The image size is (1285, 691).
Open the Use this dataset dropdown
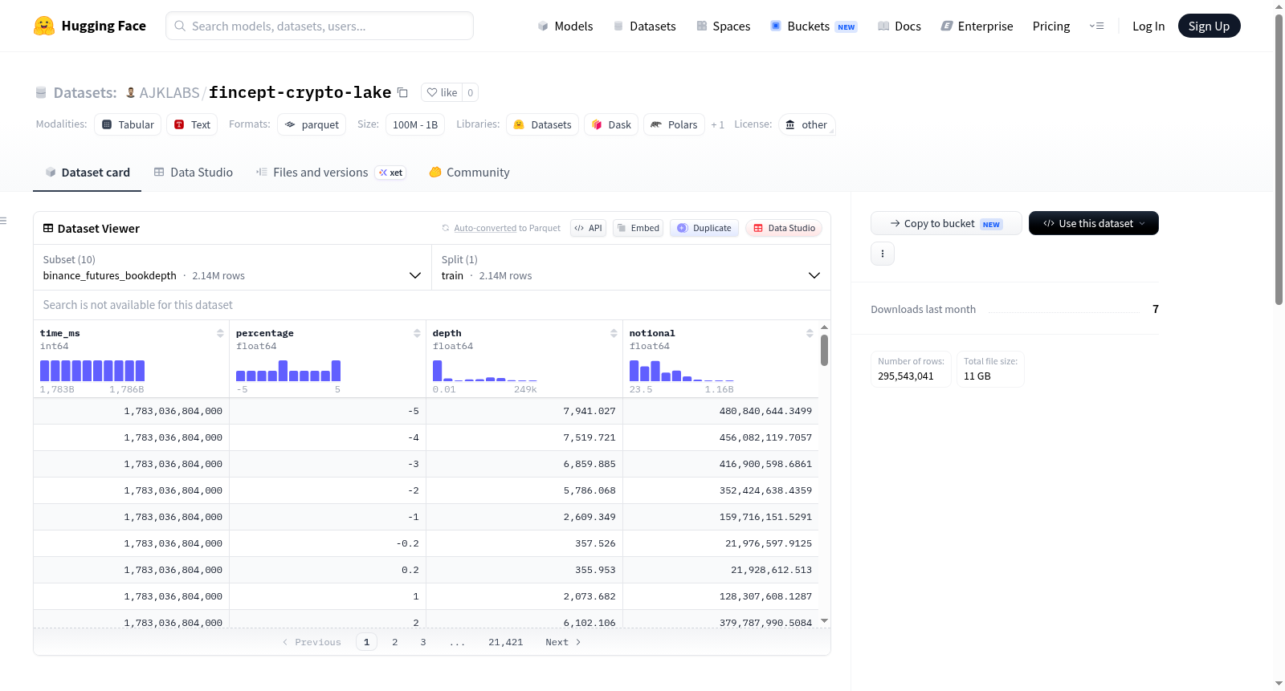pos(1094,223)
